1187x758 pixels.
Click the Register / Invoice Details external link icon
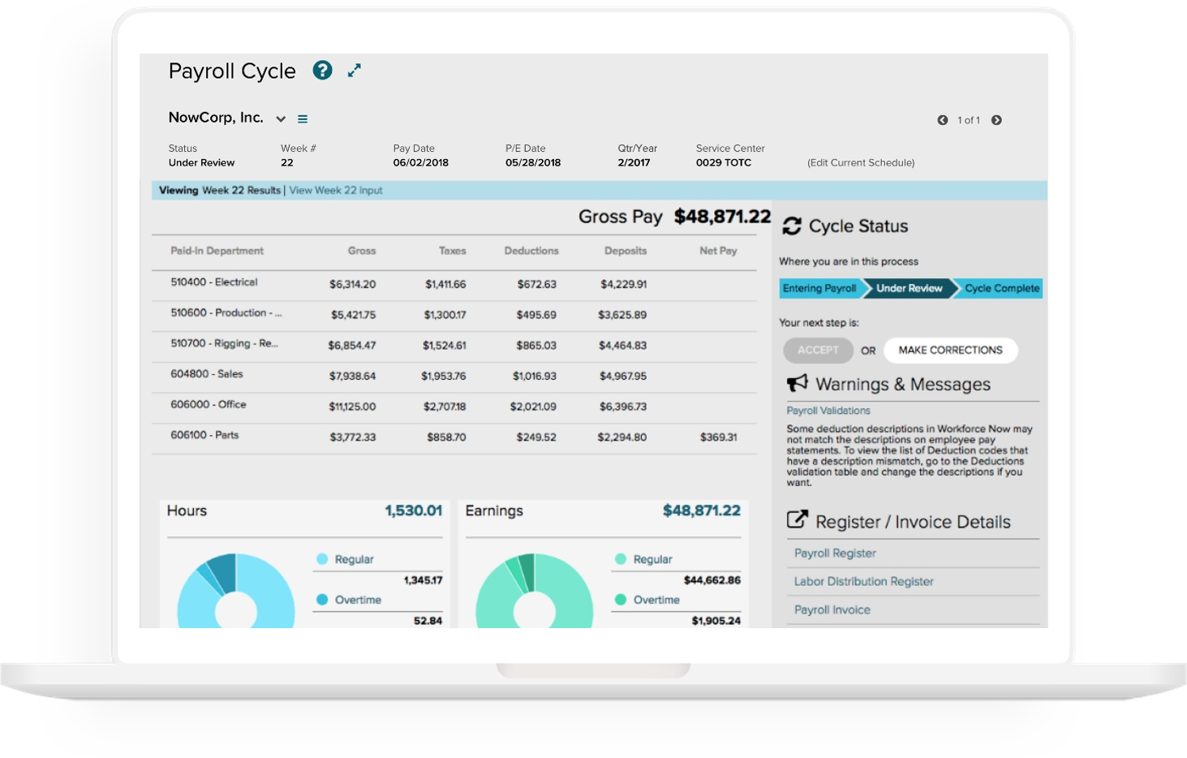pos(798,520)
